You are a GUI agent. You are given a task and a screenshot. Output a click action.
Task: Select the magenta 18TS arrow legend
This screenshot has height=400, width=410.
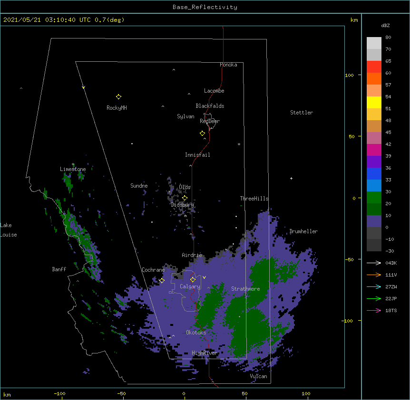374,310
